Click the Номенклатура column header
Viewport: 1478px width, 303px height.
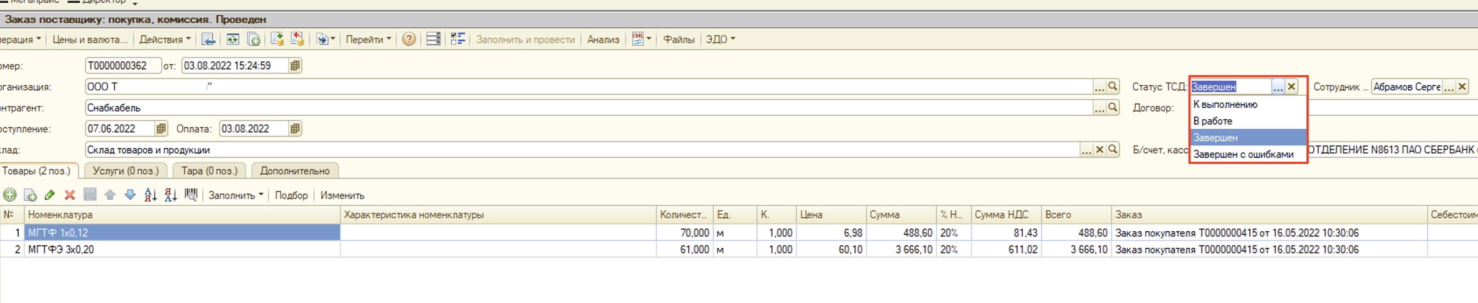pos(183,215)
